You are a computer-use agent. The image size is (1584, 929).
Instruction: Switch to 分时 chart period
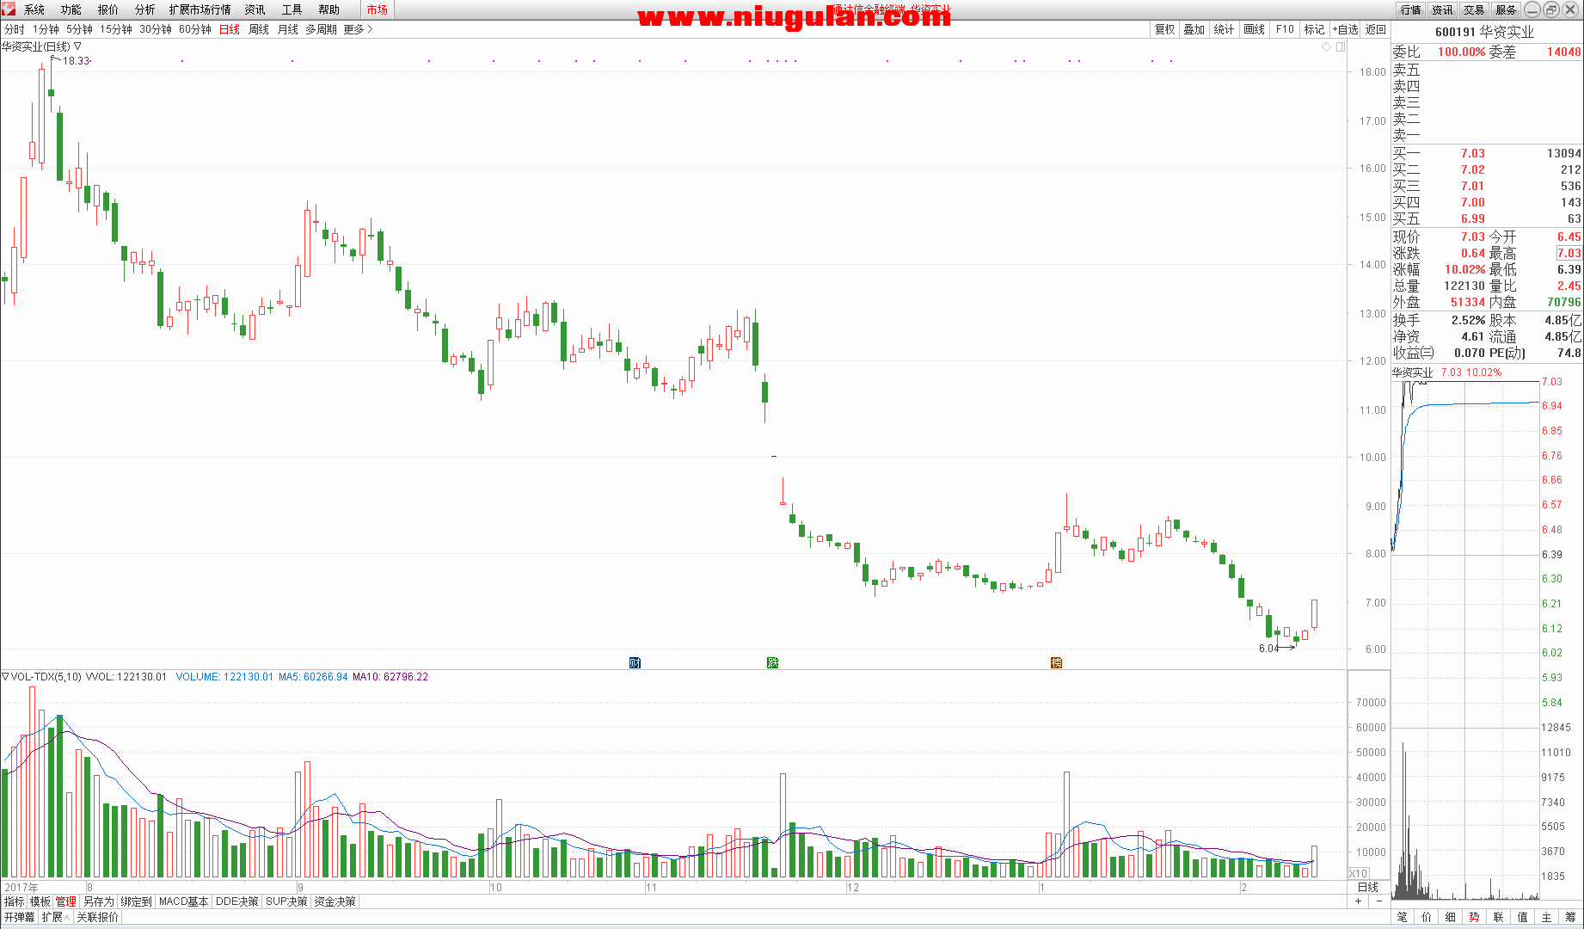(x=15, y=29)
